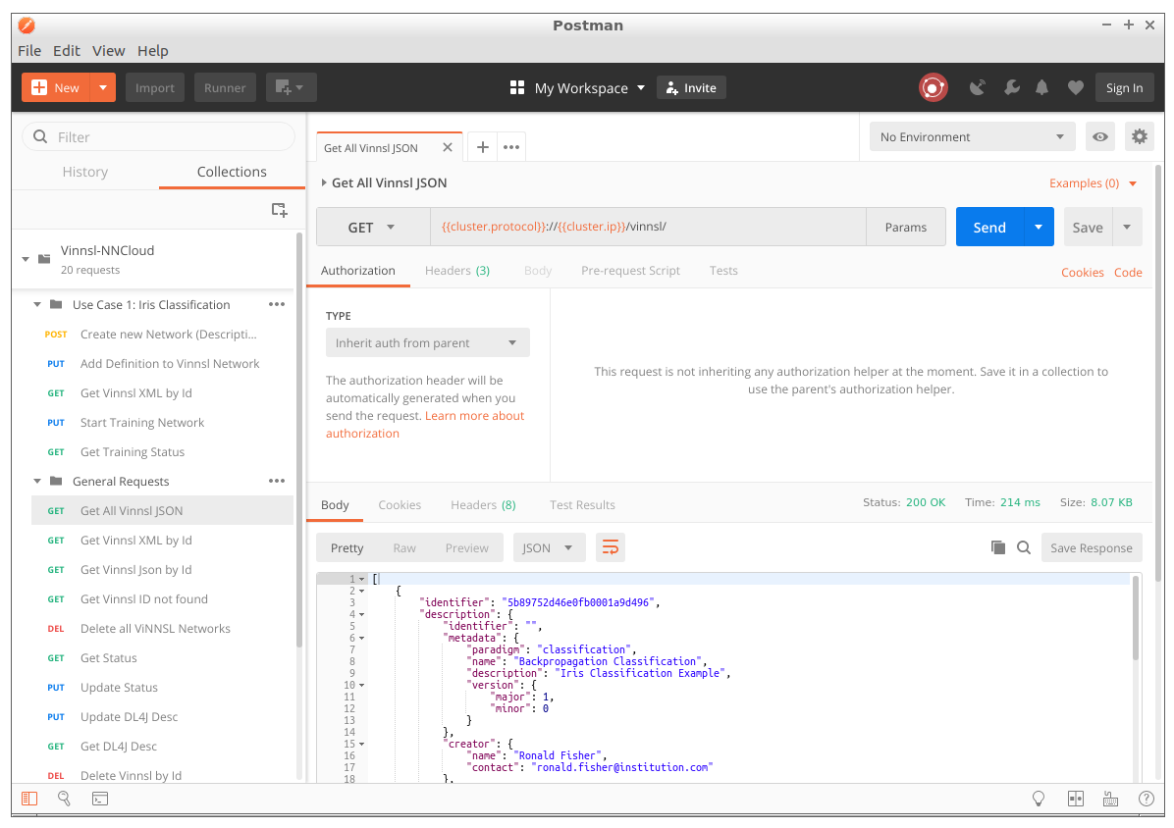
Task: Switch to two pane layout icon
Action: 1075,799
